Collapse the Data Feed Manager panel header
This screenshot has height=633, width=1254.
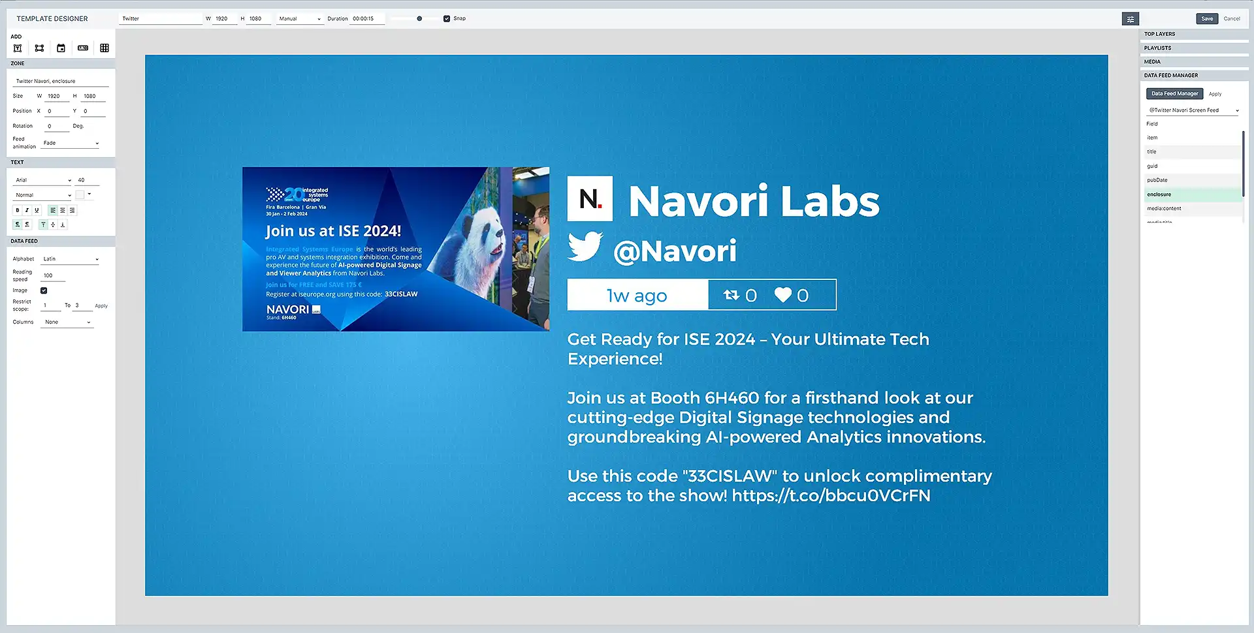(1194, 75)
